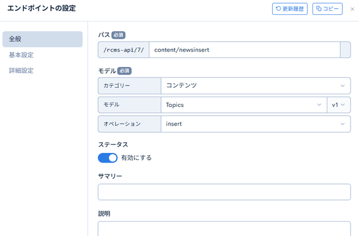Click the サマリー summary input field
This screenshot has width=359, height=236.
pos(224,192)
